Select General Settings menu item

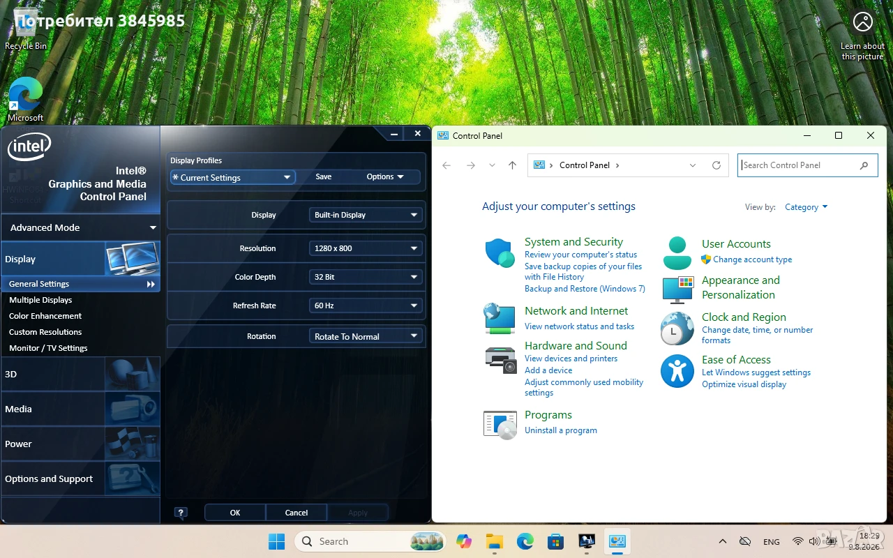pyautogui.click(x=80, y=284)
